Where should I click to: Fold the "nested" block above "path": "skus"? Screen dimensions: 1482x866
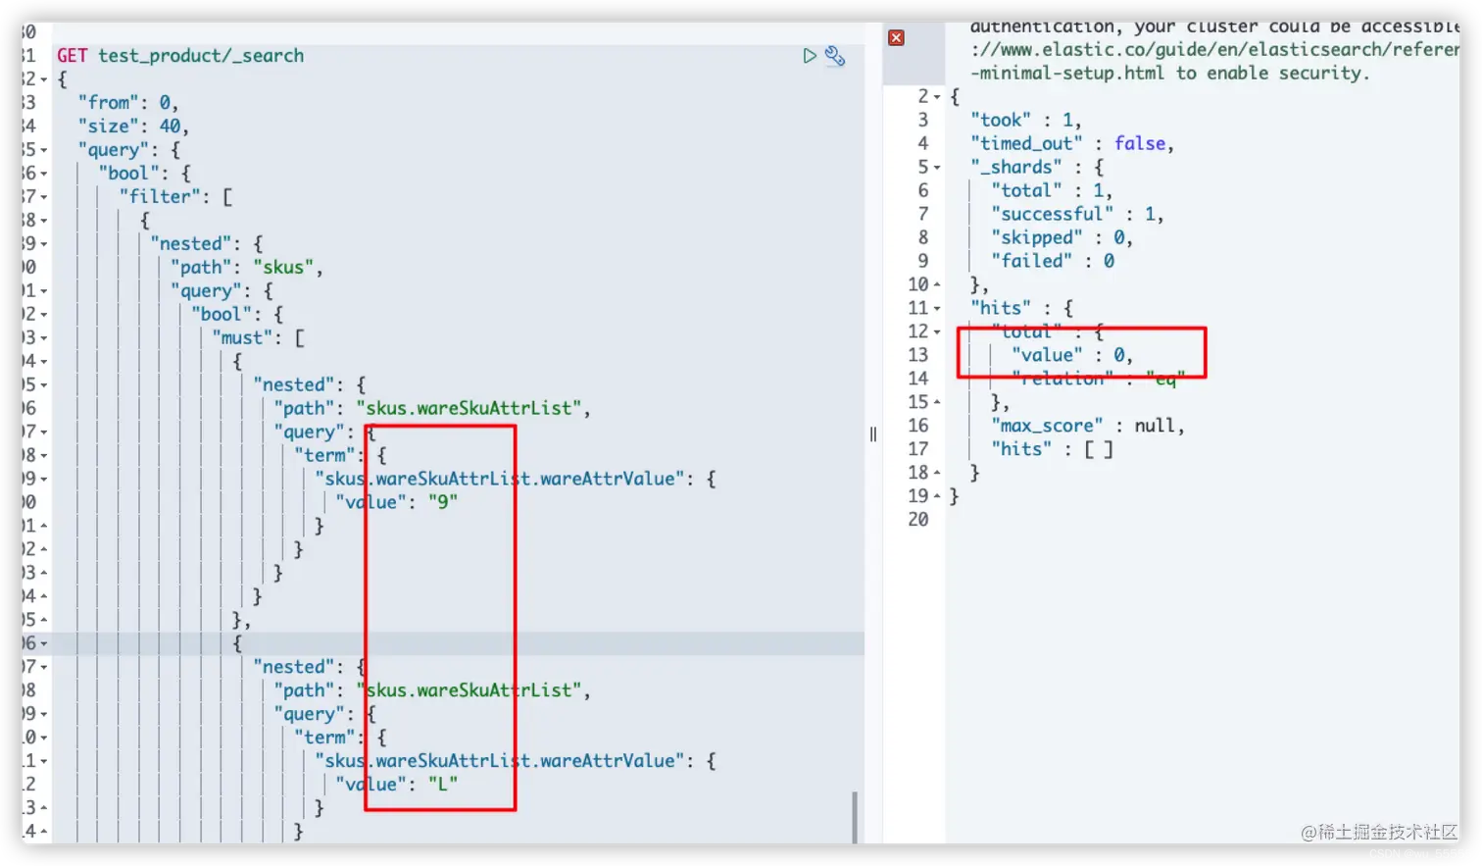tap(44, 244)
